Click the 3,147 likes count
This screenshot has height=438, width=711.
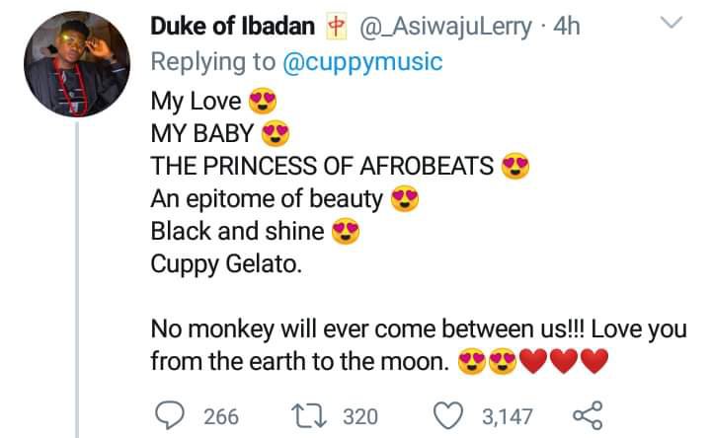pos(507,415)
